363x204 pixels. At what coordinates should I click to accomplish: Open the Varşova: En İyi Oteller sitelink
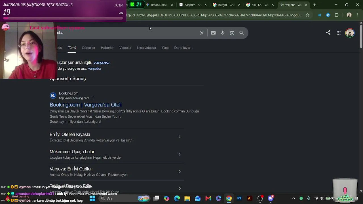click(x=71, y=169)
